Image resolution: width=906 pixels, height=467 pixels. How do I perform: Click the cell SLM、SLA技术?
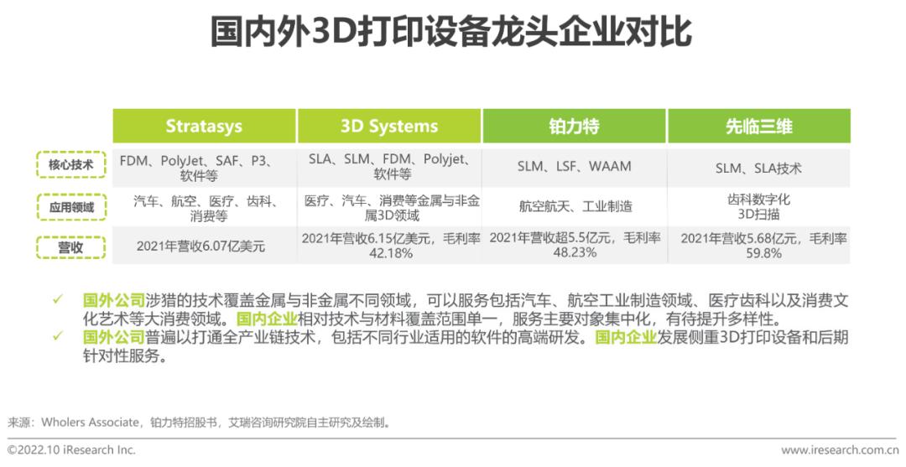point(758,169)
